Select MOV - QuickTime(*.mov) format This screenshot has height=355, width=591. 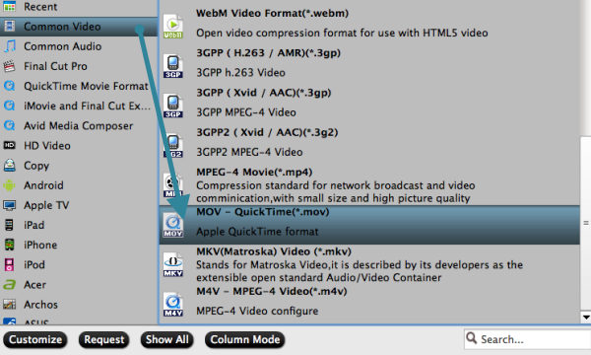369,225
